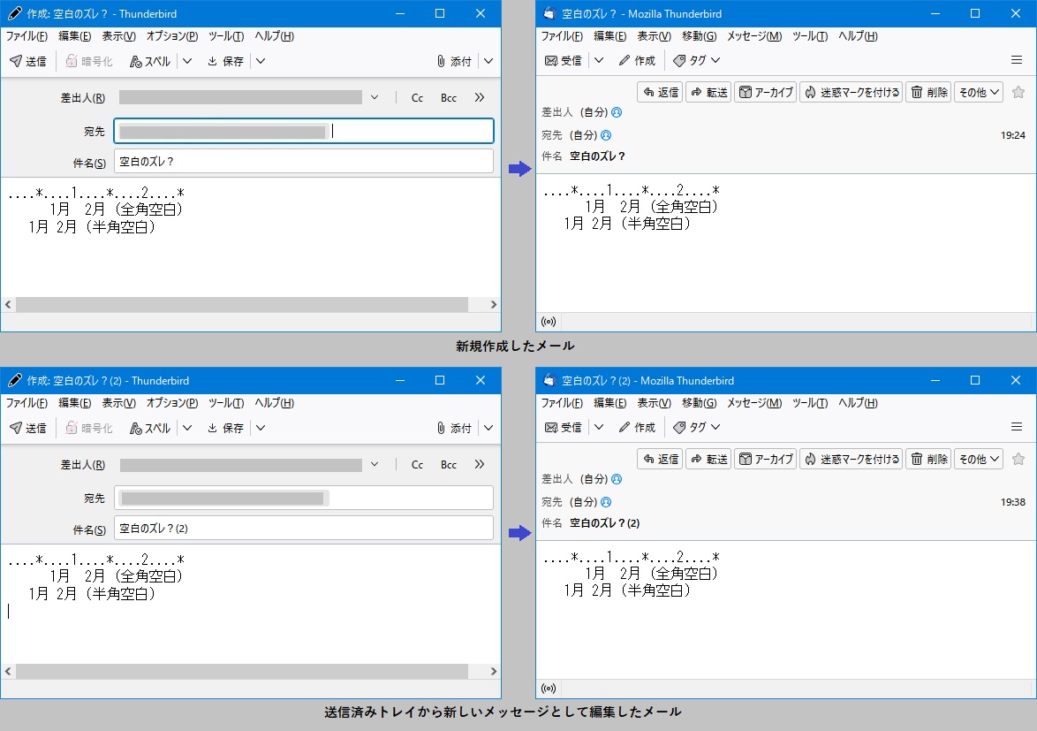Image resolution: width=1037 pixels, height=731 pixels.
Task: Open メッセージ(M) menu in the 空白のズレ？(2) viewer
Action: [754, 403]
